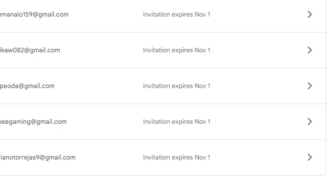
Task: Click empty space between emanalo159 email and its status
Action: pos(106,15)
